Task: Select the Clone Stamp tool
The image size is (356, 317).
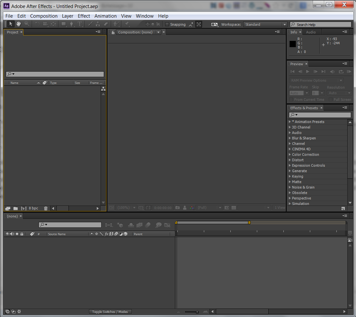Action: click(98, 24)
